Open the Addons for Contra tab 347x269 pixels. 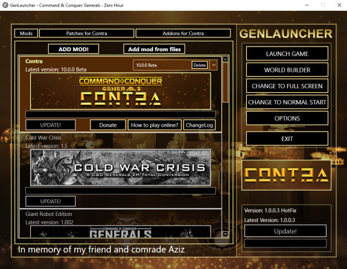pos(183,33)
